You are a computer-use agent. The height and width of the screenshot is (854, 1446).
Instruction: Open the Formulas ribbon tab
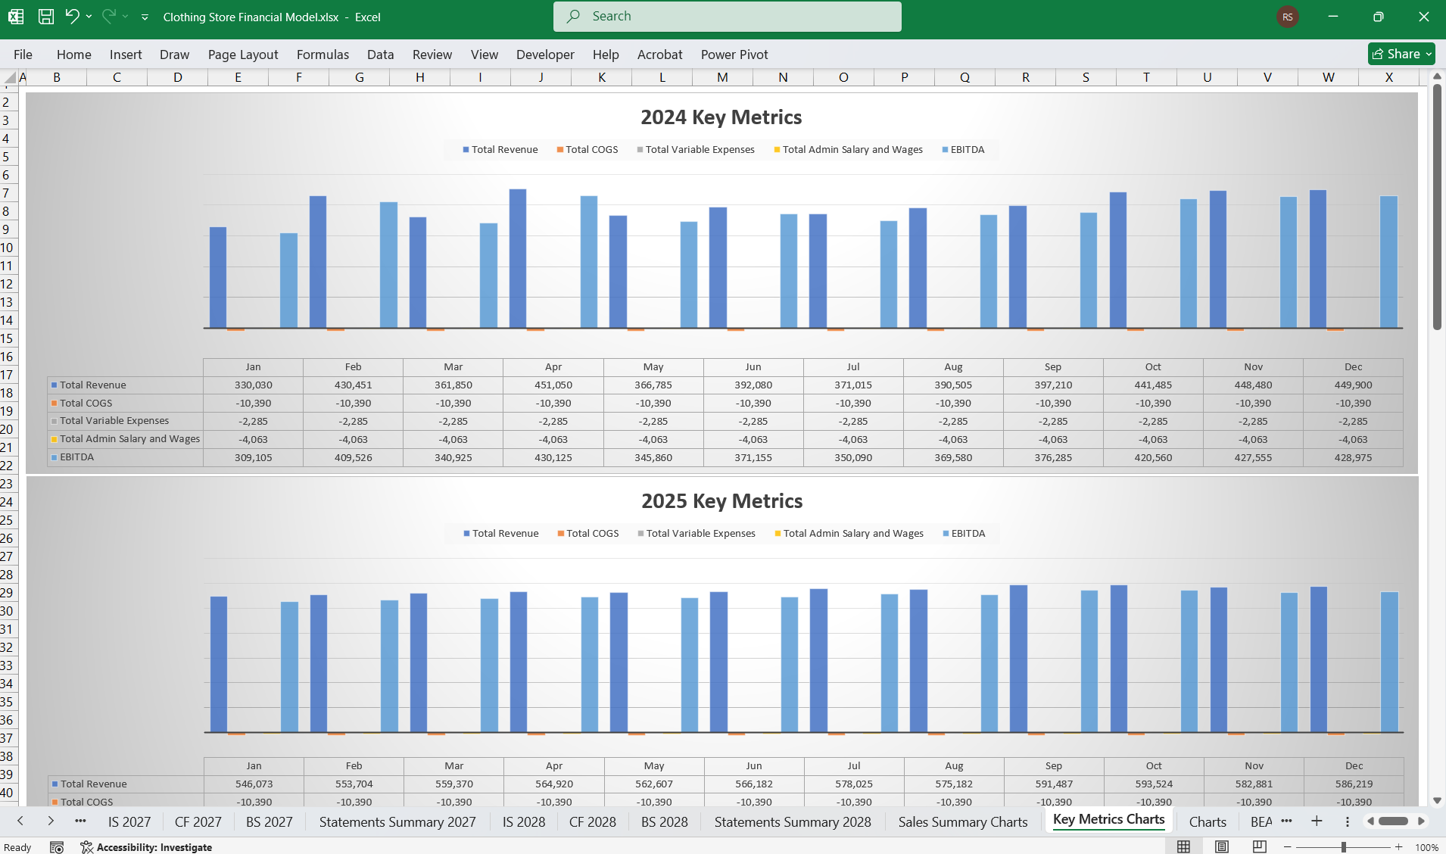coord(323,55)
